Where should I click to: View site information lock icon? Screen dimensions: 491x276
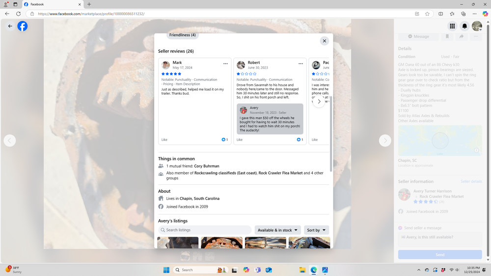tap(32, 14)
